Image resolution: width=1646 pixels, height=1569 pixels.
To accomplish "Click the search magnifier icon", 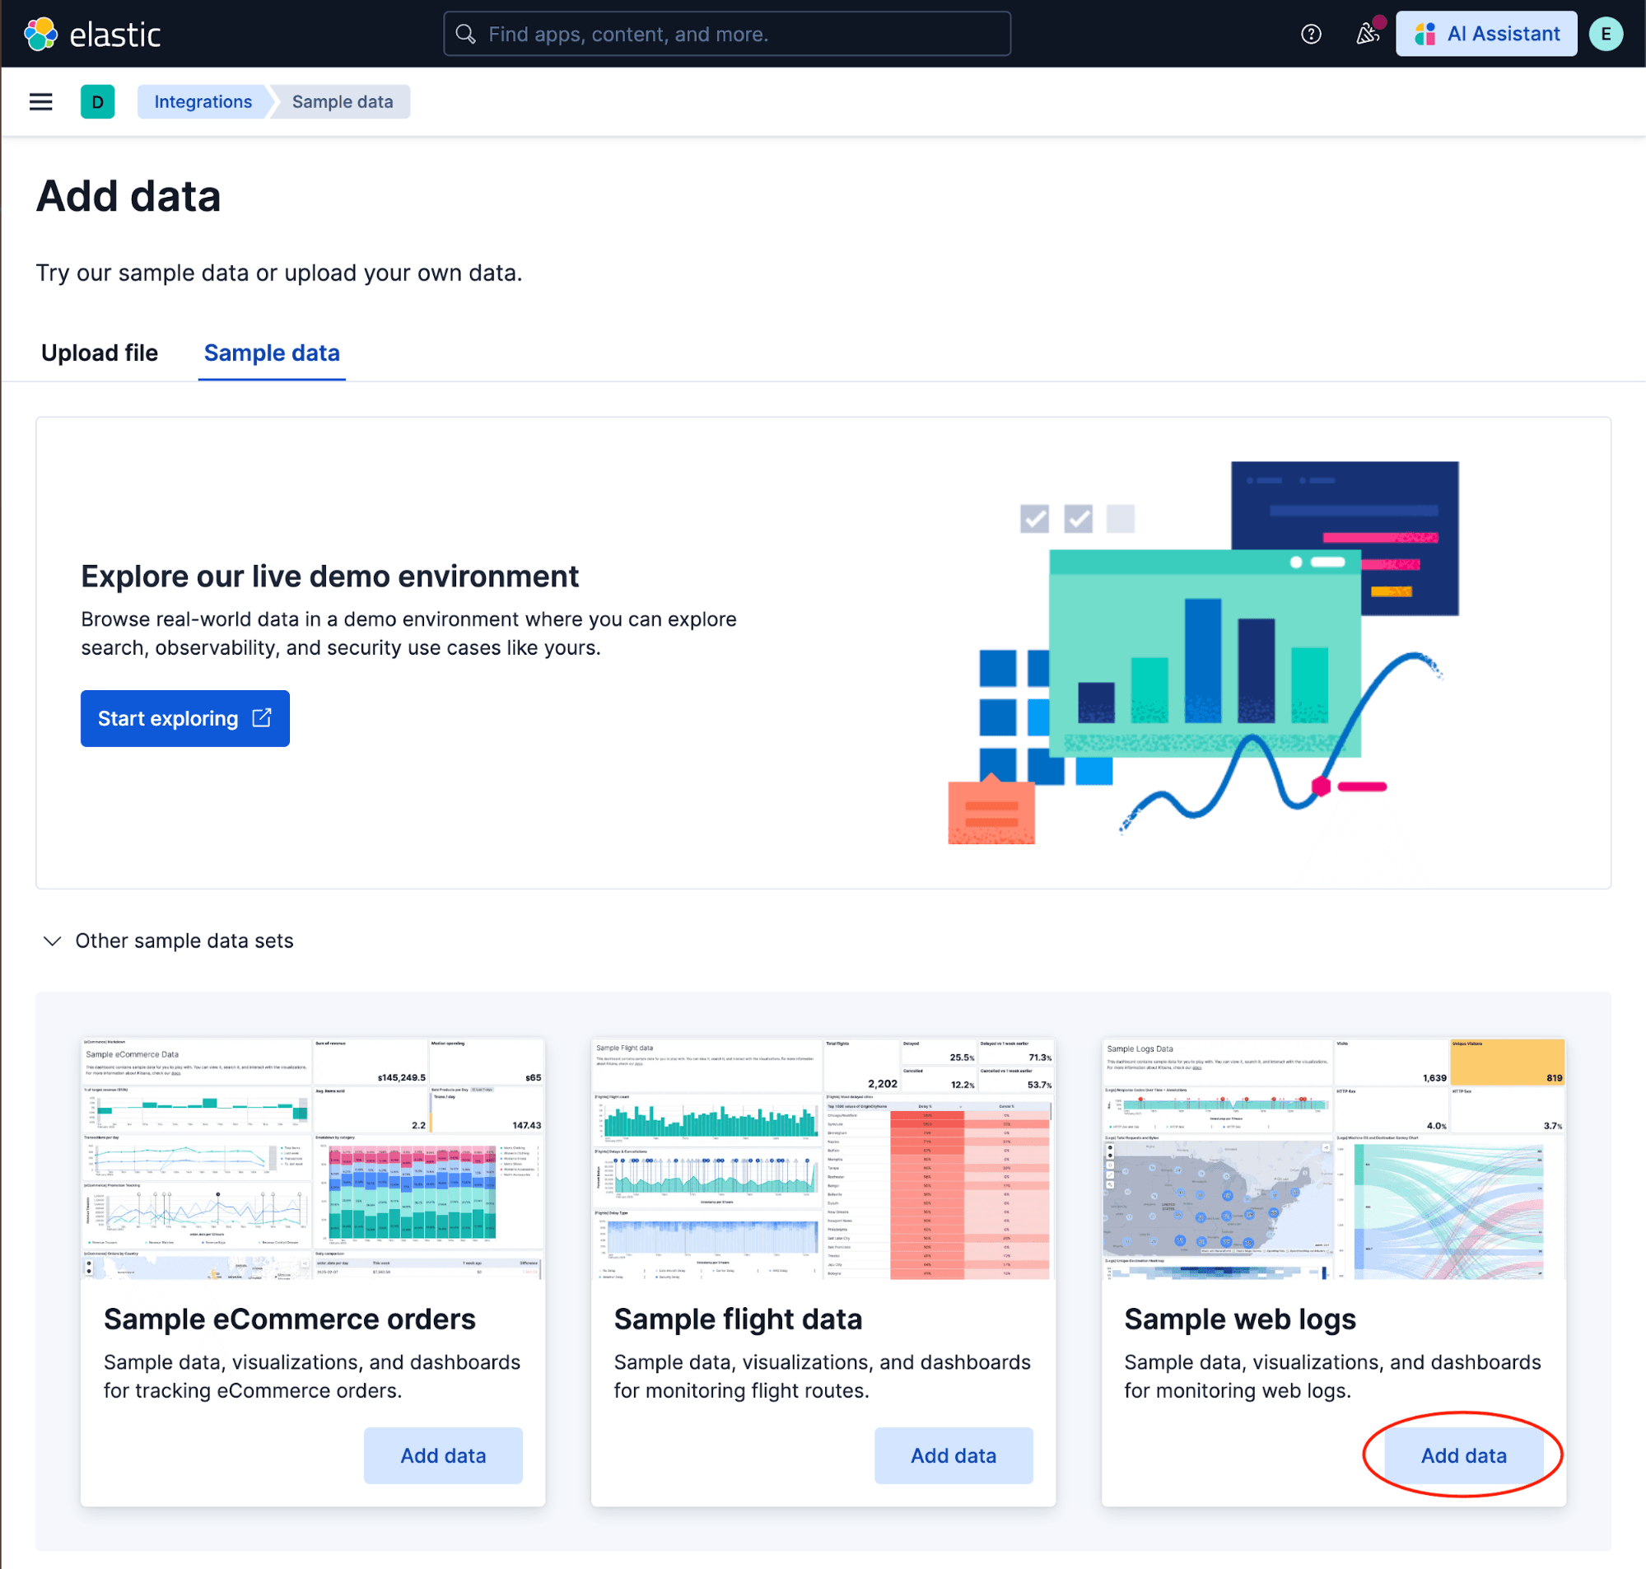I will pos(465,34).
